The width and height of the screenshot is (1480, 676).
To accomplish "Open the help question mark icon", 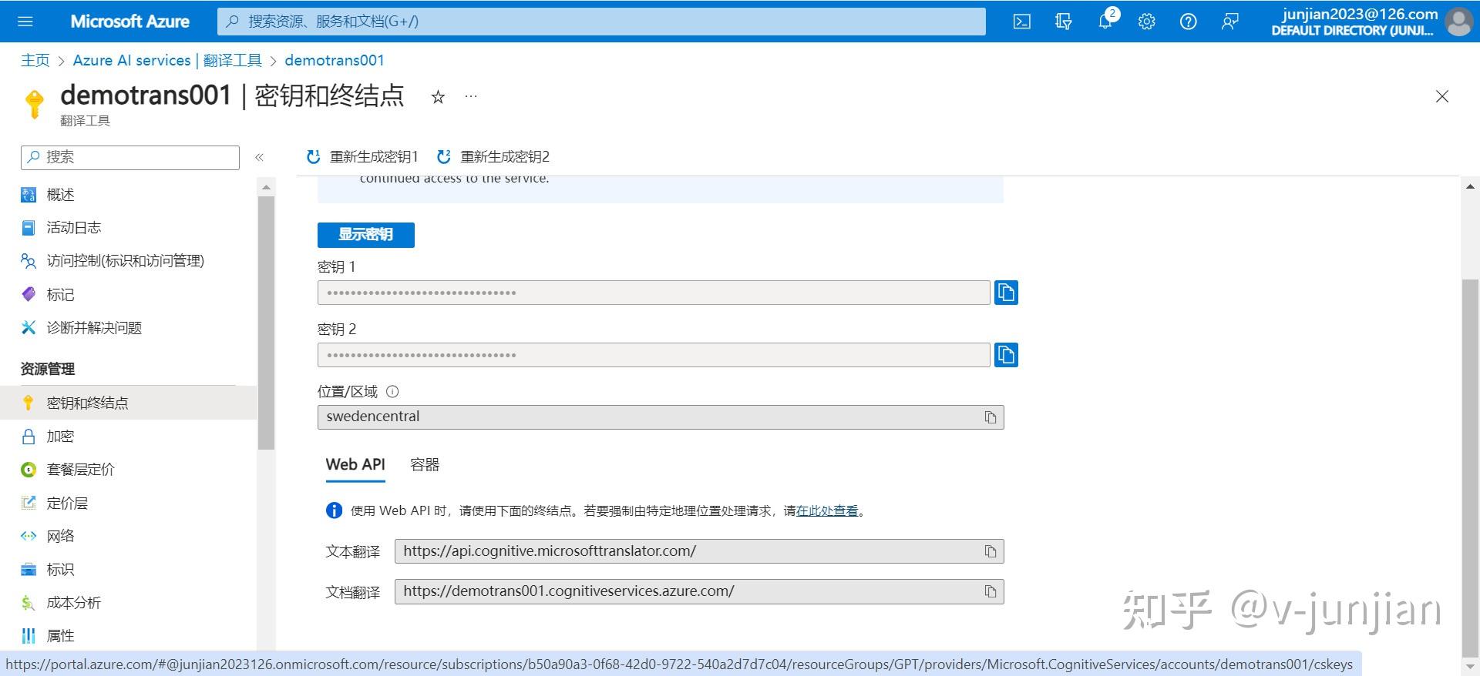I will 1189,22.
